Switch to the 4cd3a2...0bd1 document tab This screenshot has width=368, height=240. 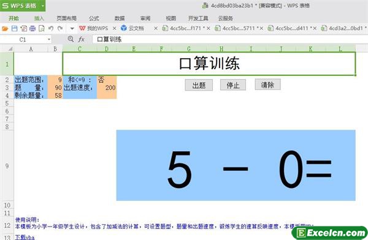343,28
